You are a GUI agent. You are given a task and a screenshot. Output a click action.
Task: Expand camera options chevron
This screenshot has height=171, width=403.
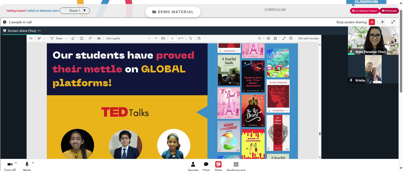click(16, 163)
